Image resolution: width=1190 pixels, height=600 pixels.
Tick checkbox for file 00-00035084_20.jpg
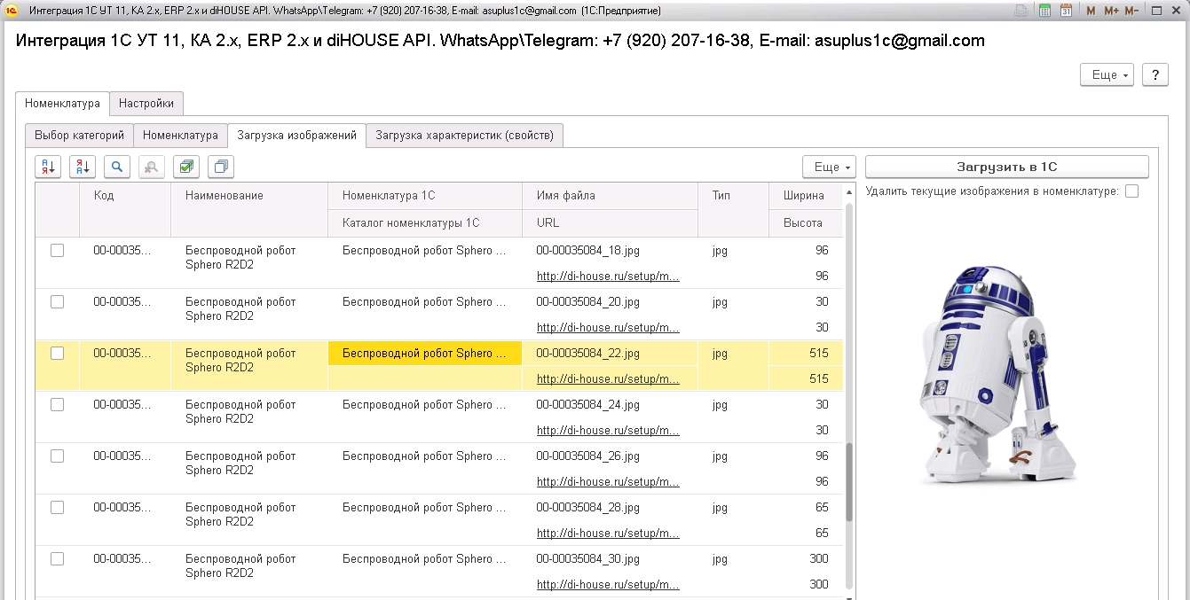pos(57,302)
